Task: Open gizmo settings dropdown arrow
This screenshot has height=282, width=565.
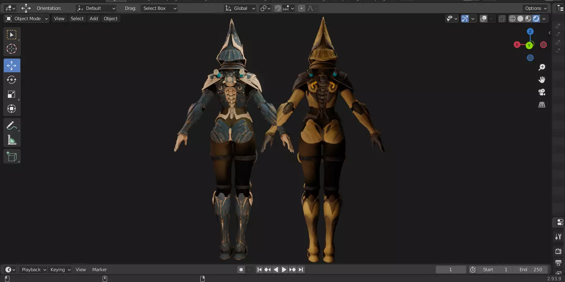Action: coord(473,19)
